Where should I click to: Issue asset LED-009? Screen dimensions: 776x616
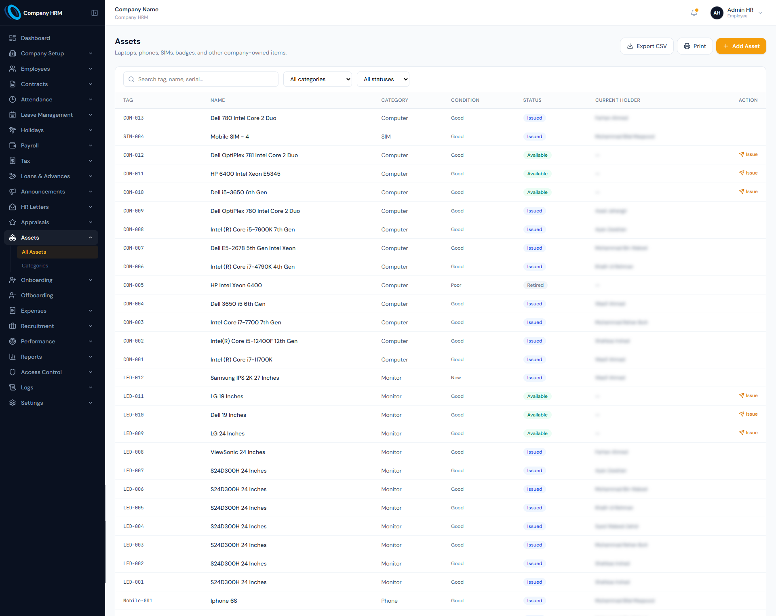tap(748, 433)
